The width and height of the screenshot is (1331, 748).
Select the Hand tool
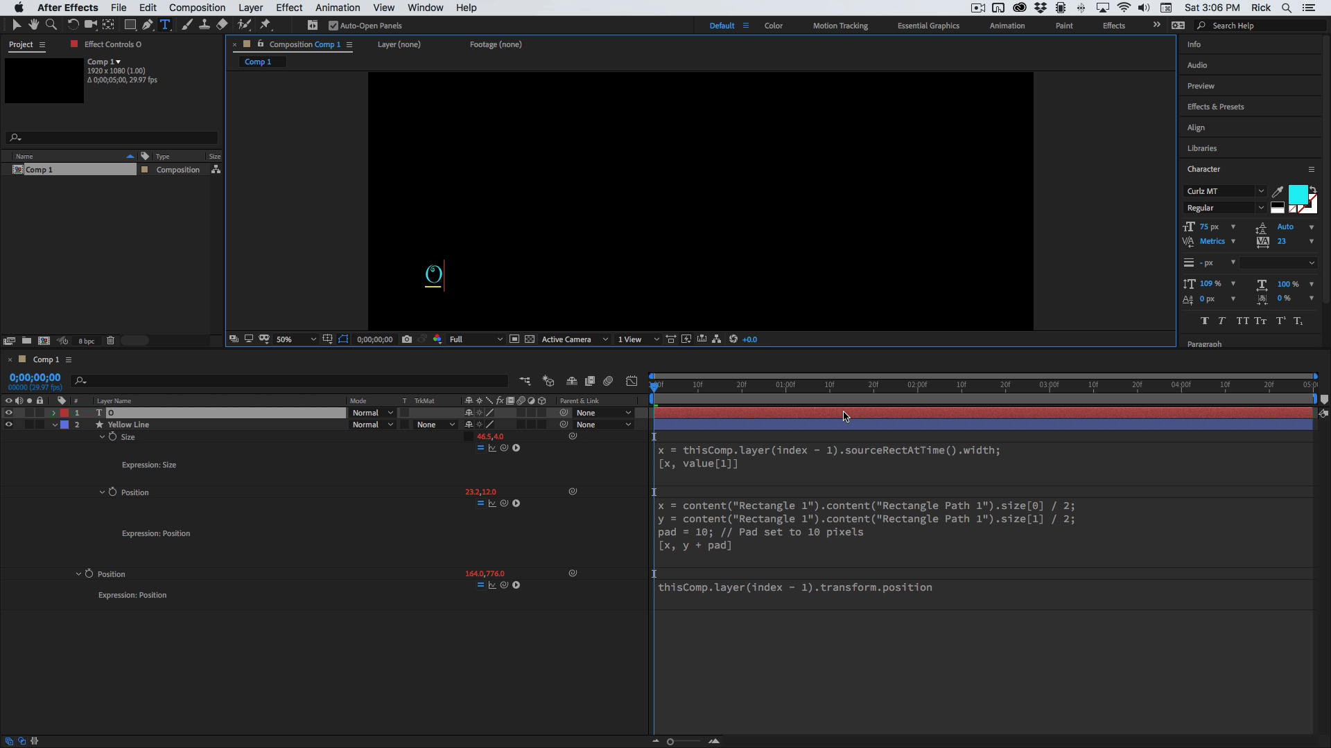pos(33,25)
